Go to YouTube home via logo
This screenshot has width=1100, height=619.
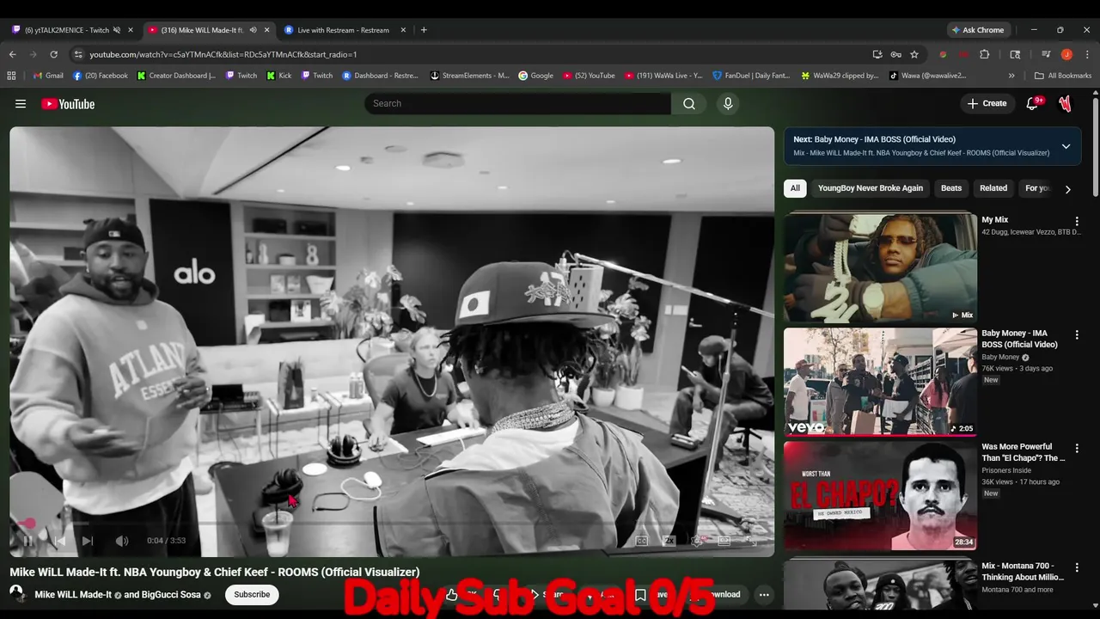(68, 104)
